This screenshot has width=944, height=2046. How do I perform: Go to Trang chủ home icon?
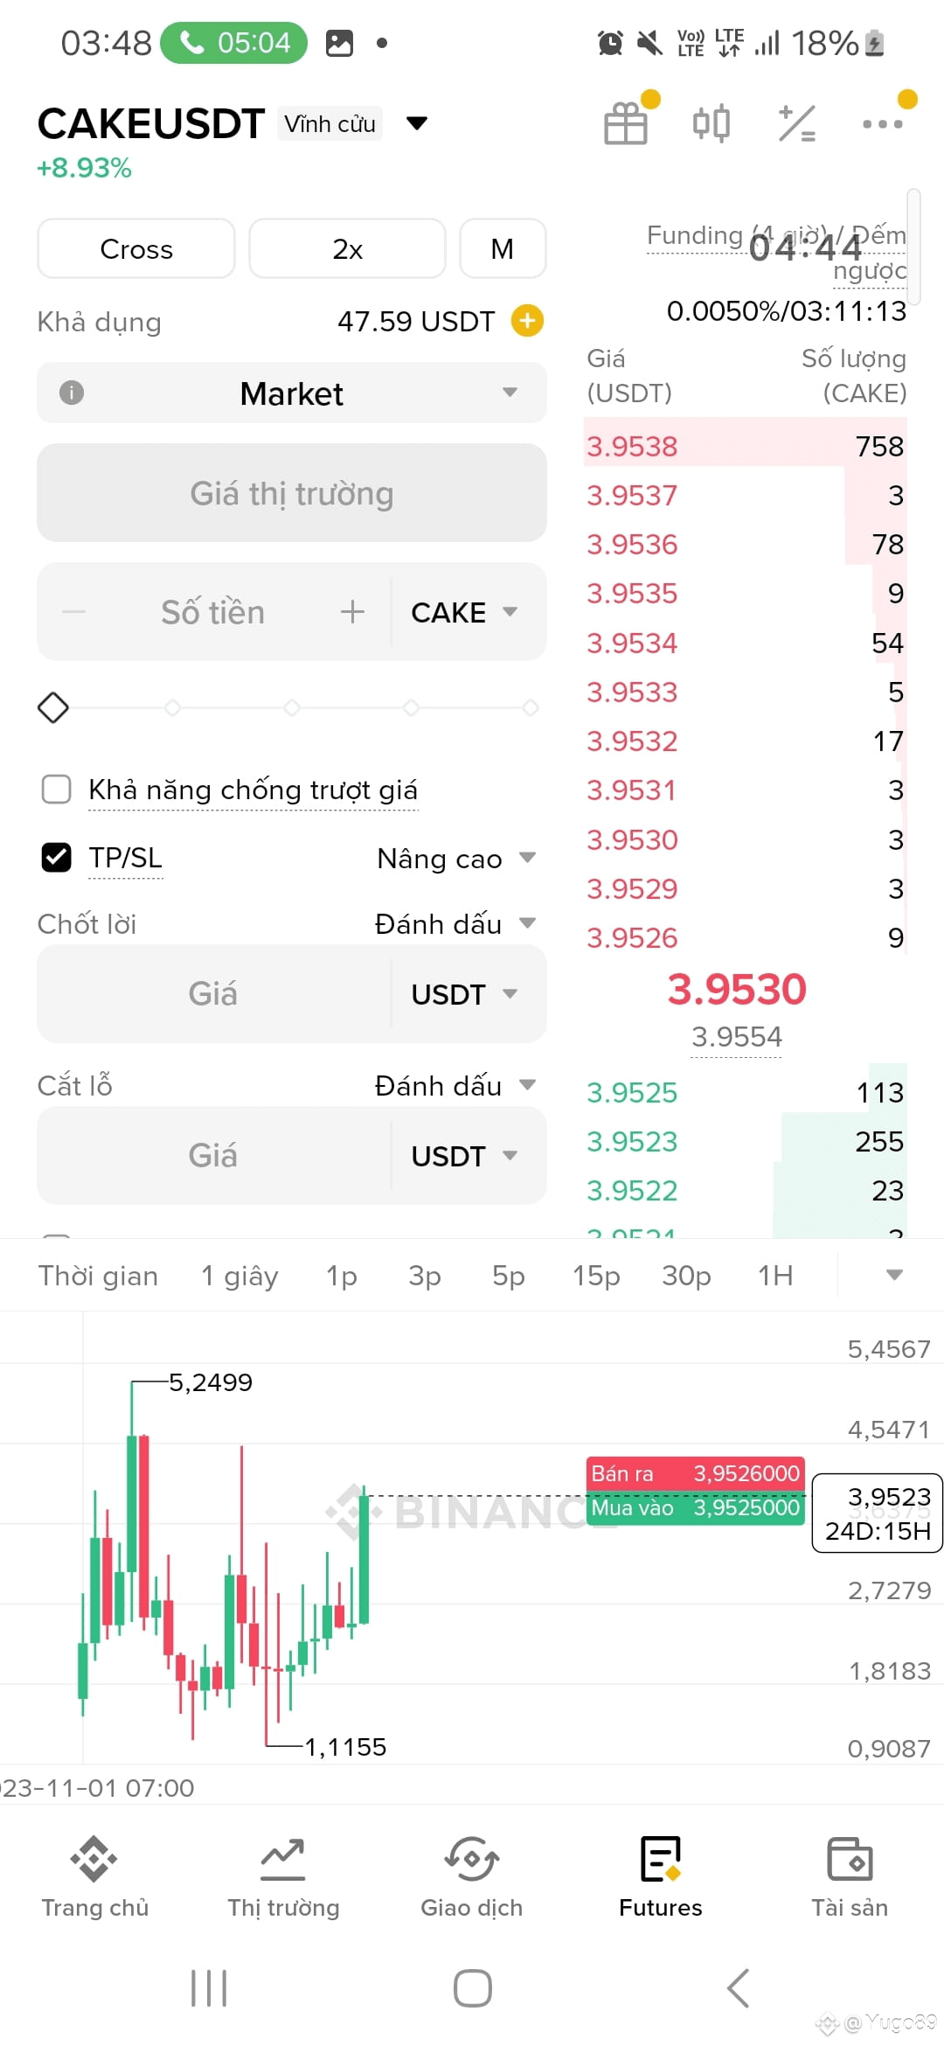[x=94, y=1876]
